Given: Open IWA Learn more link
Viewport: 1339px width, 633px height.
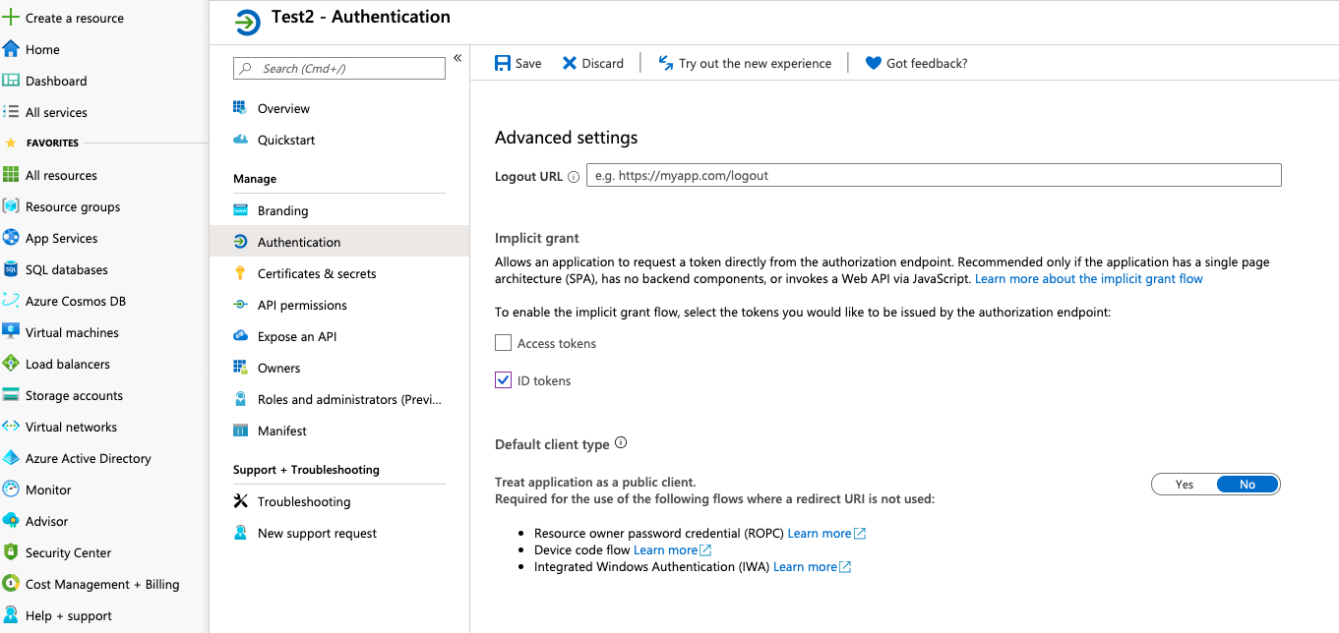Looking at the screenshot, I should tap(812, 566).
